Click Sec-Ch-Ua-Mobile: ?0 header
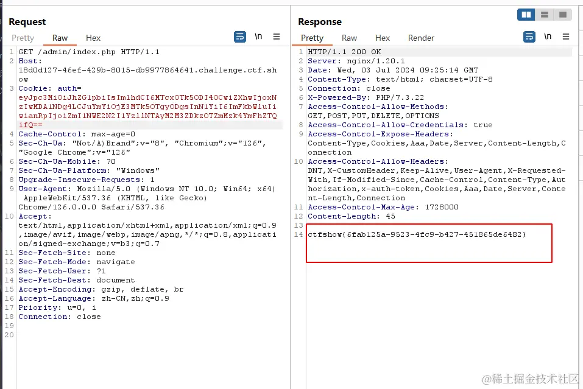The image size is (583, 389). [67, 161]
